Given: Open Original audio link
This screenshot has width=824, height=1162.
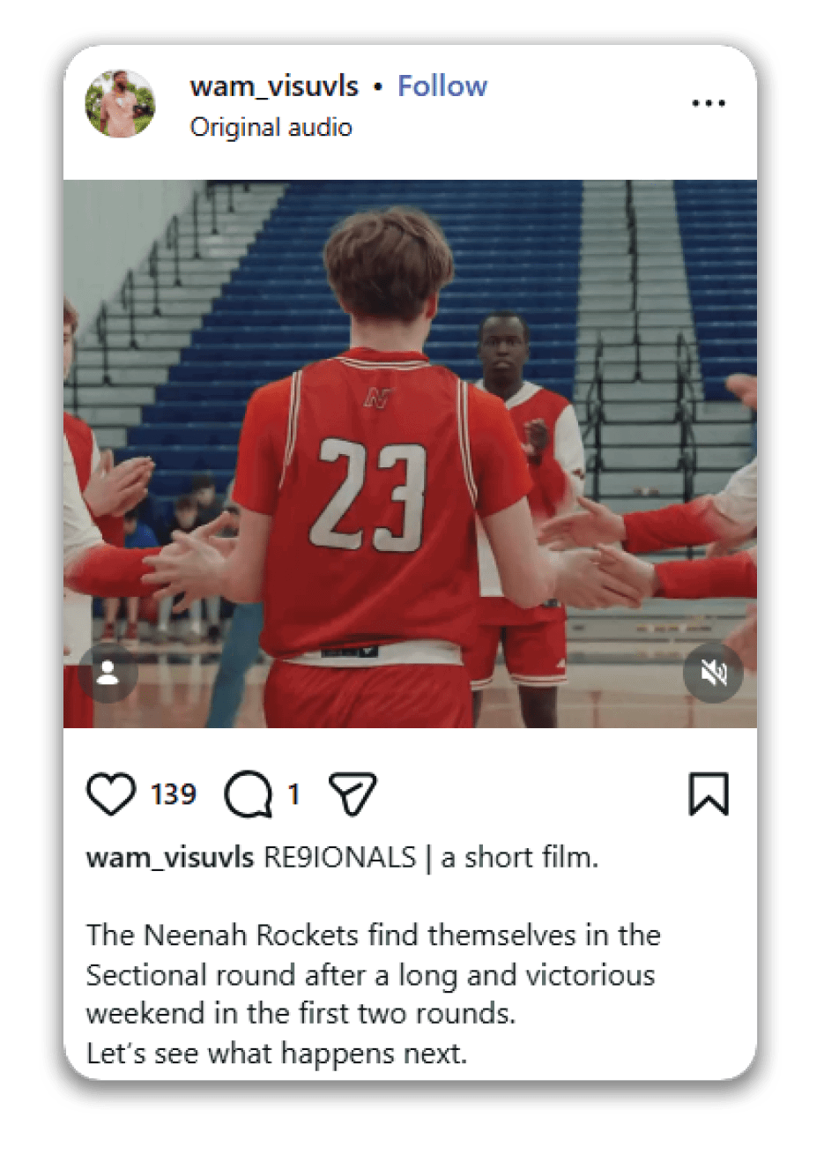Looking at the screenshot, I should coord(271,127).
